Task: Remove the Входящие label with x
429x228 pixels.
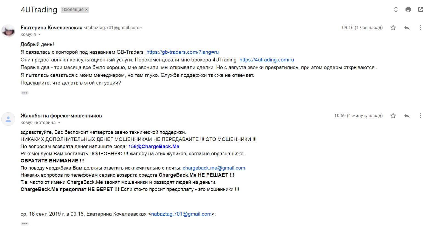Action: coord(86,10)
